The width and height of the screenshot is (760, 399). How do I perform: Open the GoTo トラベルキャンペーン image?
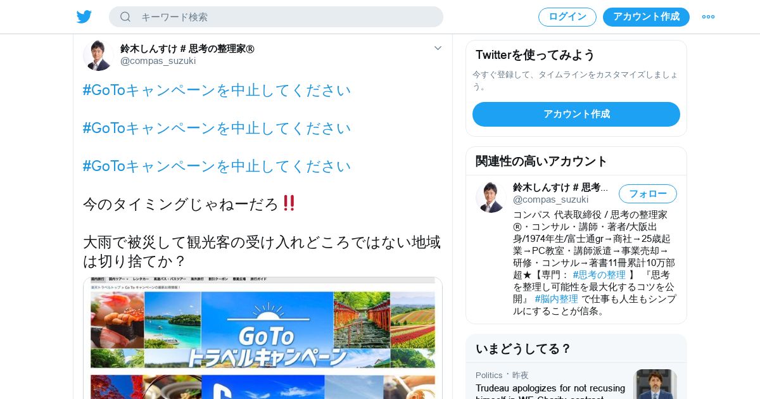pyautogui.click(x=263, y=338)
